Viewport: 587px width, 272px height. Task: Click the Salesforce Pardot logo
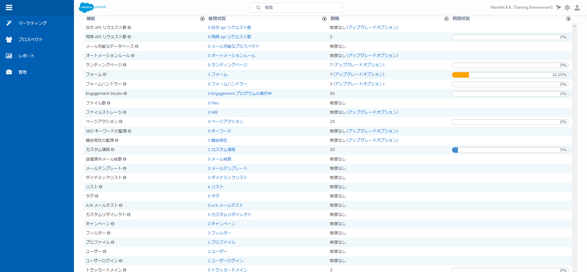[x=92, y=7]
